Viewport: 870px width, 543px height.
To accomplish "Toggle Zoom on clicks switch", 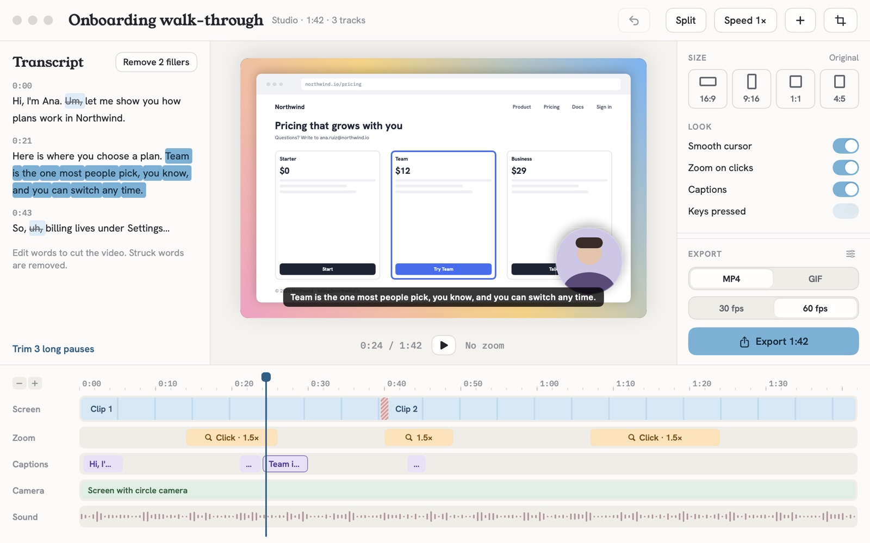I will point(846,168).
